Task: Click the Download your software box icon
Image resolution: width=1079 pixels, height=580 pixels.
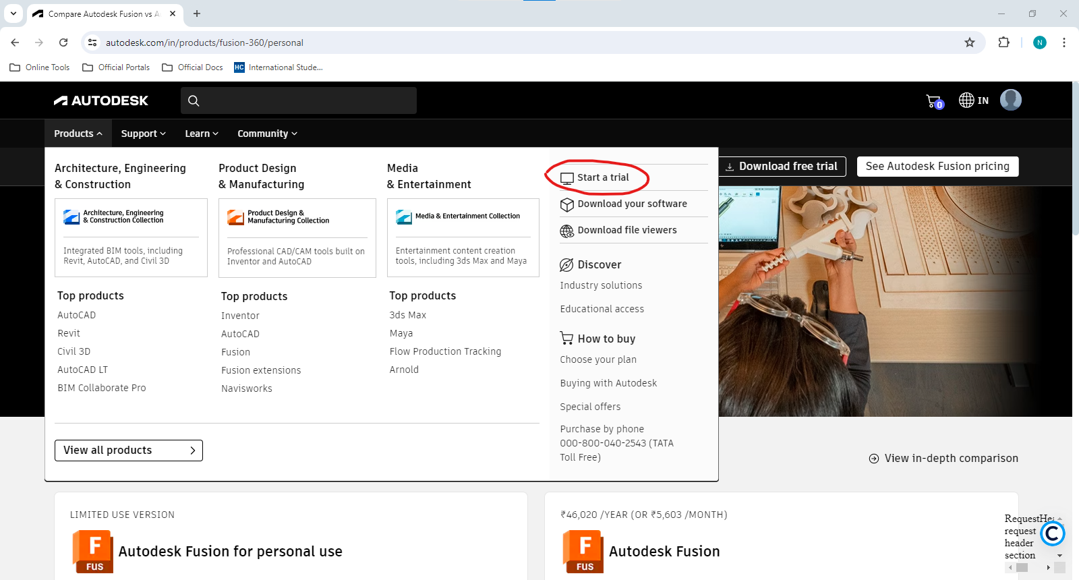Action: click(x=567, y=204)
